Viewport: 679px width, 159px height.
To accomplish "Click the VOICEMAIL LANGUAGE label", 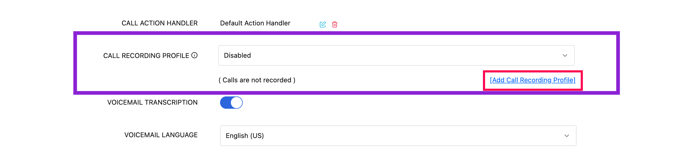I will point(161,135).
